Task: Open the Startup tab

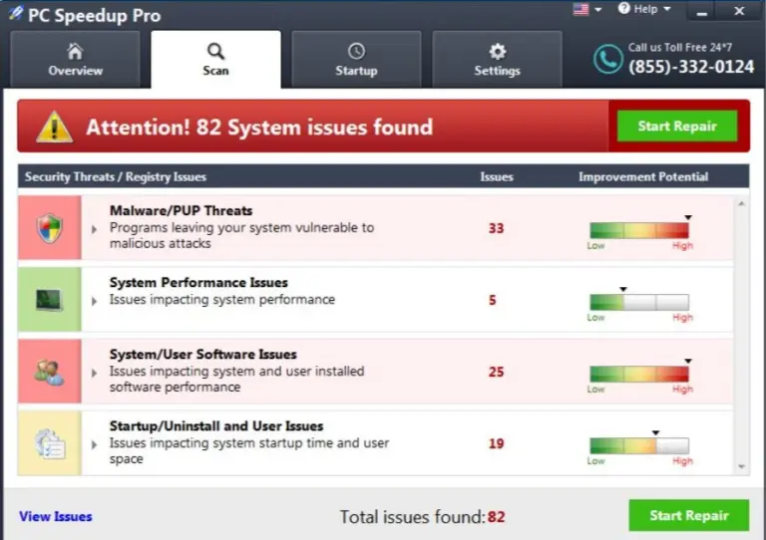Action: [356, 59]
